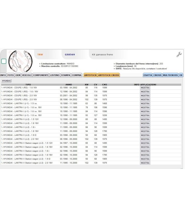The image size is (185, 217).
Task: Select row LANTRA II Station wagon (J-2) - 1.9 D
Action: pyautogui.click(x=91, y=159)
